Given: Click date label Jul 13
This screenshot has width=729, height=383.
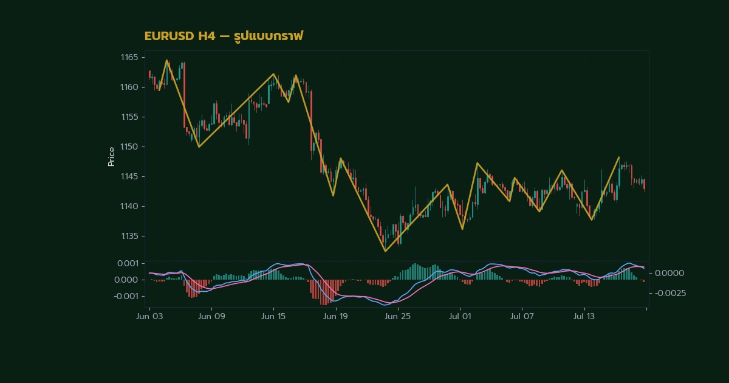Looking at the screenshot, I should 584,317.
